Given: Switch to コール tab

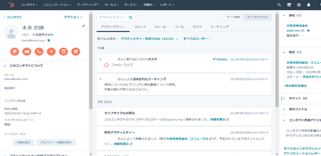Looking at the screenshot, I should point(179,27).
